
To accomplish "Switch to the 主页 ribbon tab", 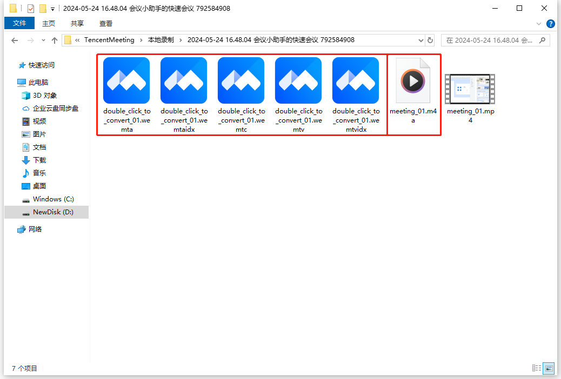I will 48,24.
